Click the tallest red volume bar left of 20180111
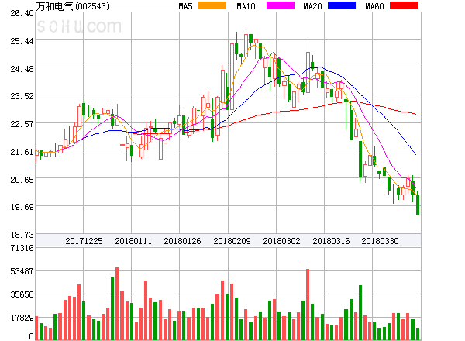The height and width of the screenshot is (341, 465). (x=117, y=304)
